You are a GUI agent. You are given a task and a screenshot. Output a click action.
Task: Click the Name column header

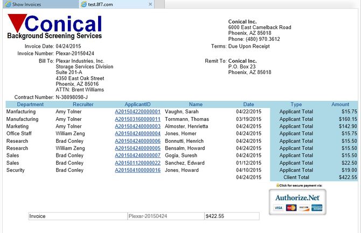[x=196, y=104]
